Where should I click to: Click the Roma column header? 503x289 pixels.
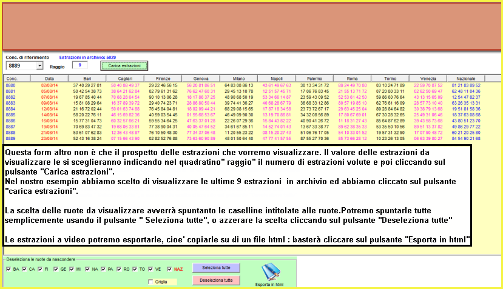point(353,79)
